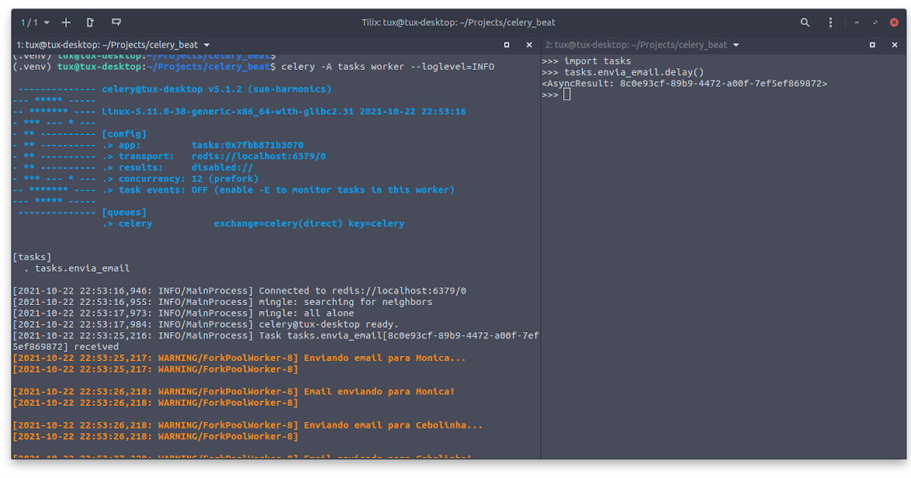911x478 pixels.
Task: Click transport 'redis://localhost:6379/0' config value
Action: (x=258, y=156)
